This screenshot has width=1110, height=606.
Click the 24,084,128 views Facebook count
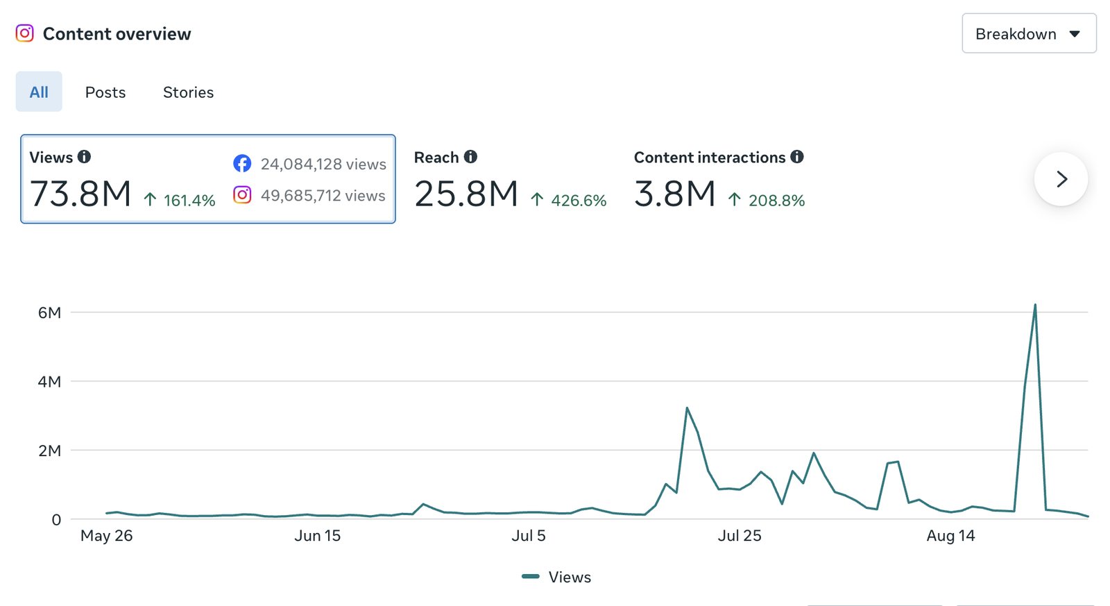coord(323,164)
